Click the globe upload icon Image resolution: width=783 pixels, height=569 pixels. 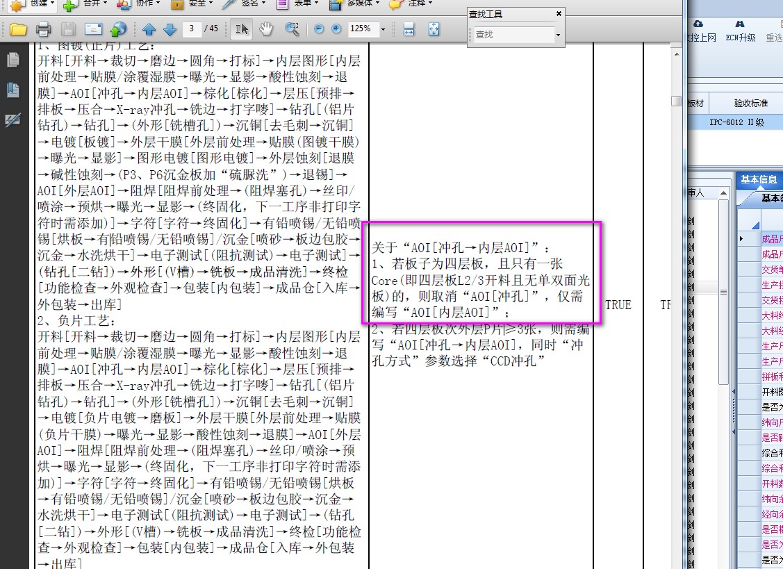pyautogui.click(x=118, y=29)
